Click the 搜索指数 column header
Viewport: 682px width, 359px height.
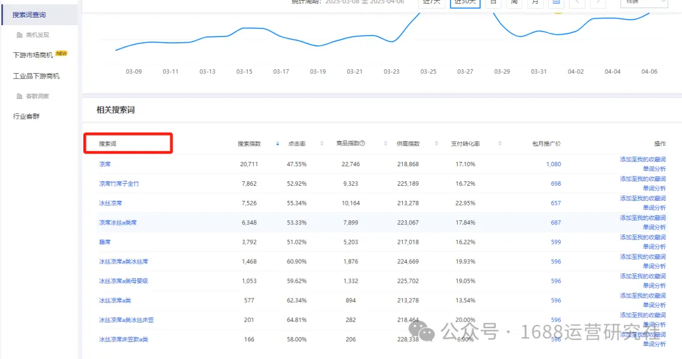tap(249, 144)
